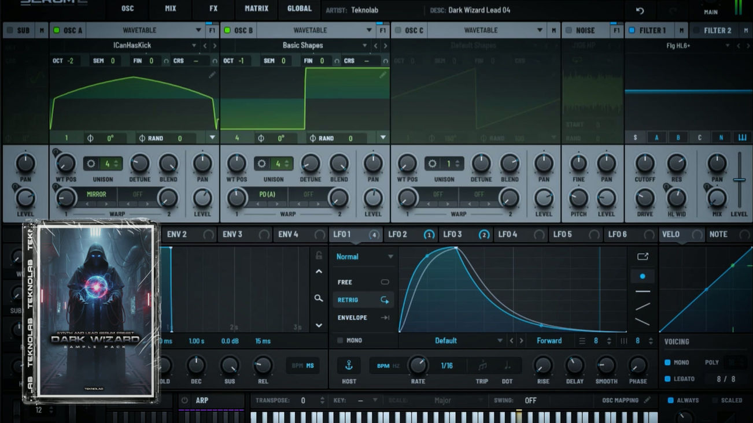Go to previous OSC A wavetable

coord(205,46)
